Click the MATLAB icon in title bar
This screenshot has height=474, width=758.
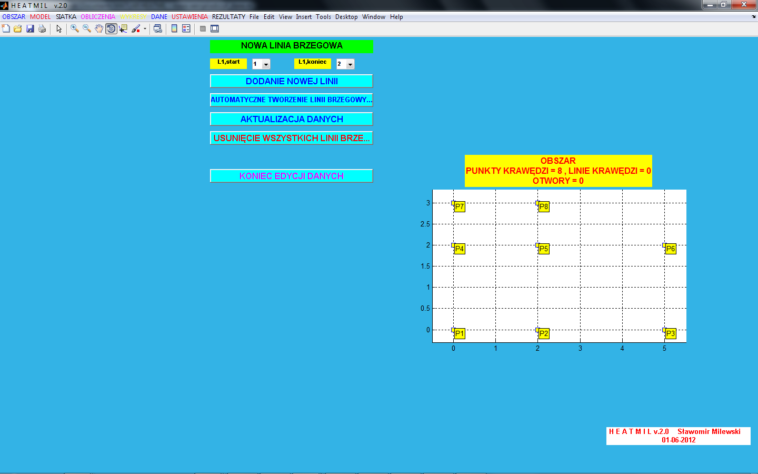(x=4, y=5)
